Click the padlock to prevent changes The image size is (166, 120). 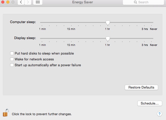(x=6, y=112)
